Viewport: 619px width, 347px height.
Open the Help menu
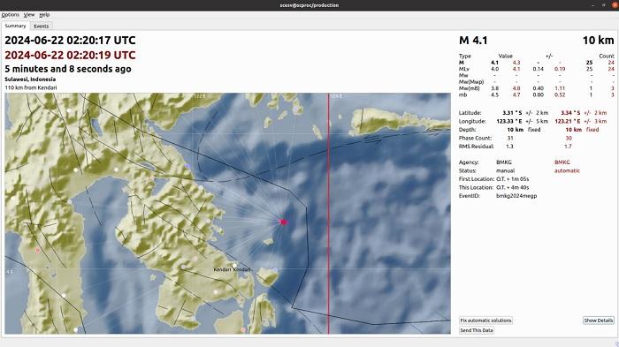tap(44, 15)
